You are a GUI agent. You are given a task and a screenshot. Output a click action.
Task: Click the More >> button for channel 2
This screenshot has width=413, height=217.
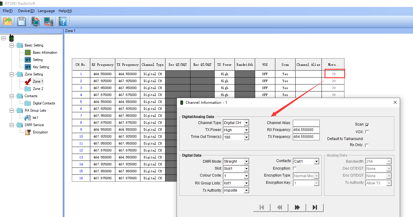pyautogui.click(x=334, y=81)
